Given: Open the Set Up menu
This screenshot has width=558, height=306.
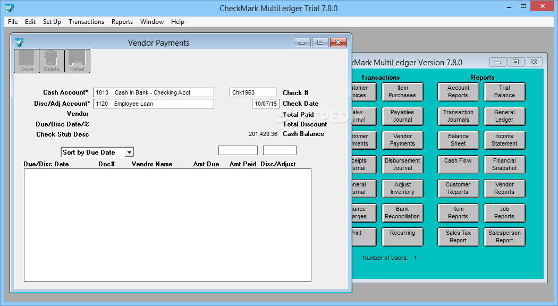Looking at the screenshot, I should pos(52,22).
